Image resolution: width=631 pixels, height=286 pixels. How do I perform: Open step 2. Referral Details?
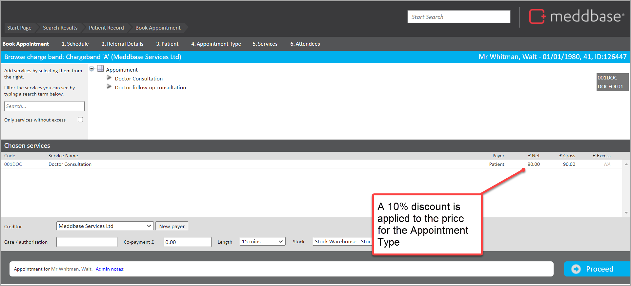point(122,44)
